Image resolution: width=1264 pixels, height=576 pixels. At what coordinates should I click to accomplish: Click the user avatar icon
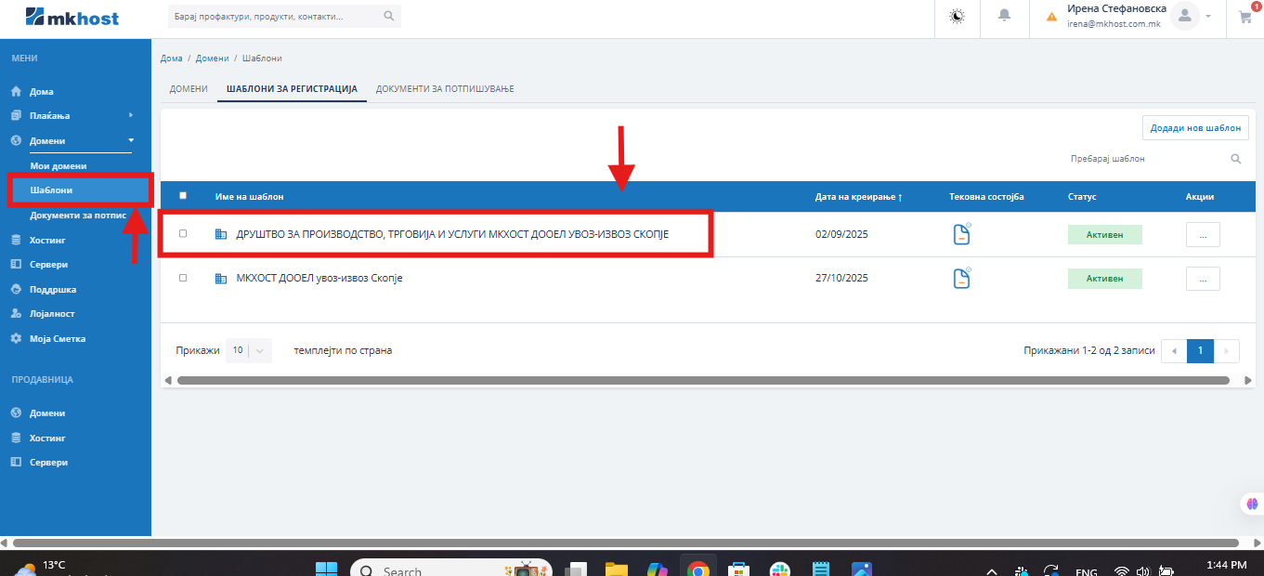(x=1183, y=16)
